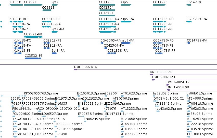Select the CG31358-PA protein feature

coord(111,53)
